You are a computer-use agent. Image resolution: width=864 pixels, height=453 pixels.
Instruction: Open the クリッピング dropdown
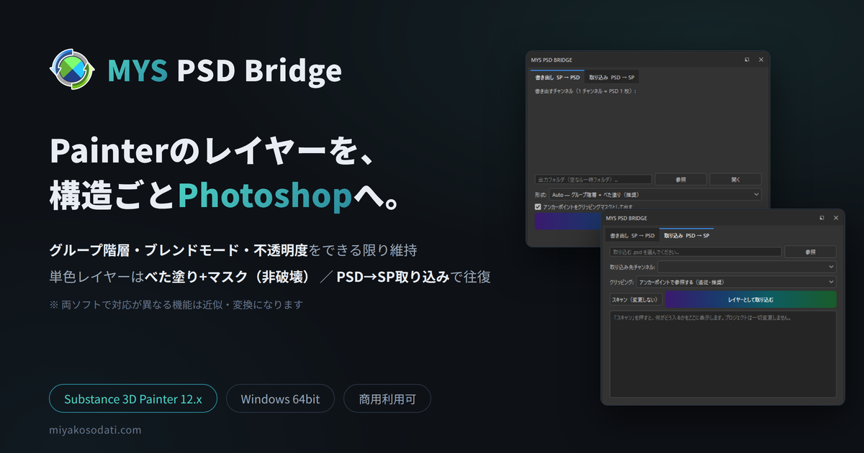coord(737,282)
